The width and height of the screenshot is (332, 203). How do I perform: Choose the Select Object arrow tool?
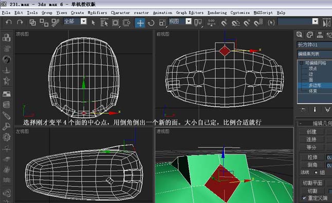point(93,23)
